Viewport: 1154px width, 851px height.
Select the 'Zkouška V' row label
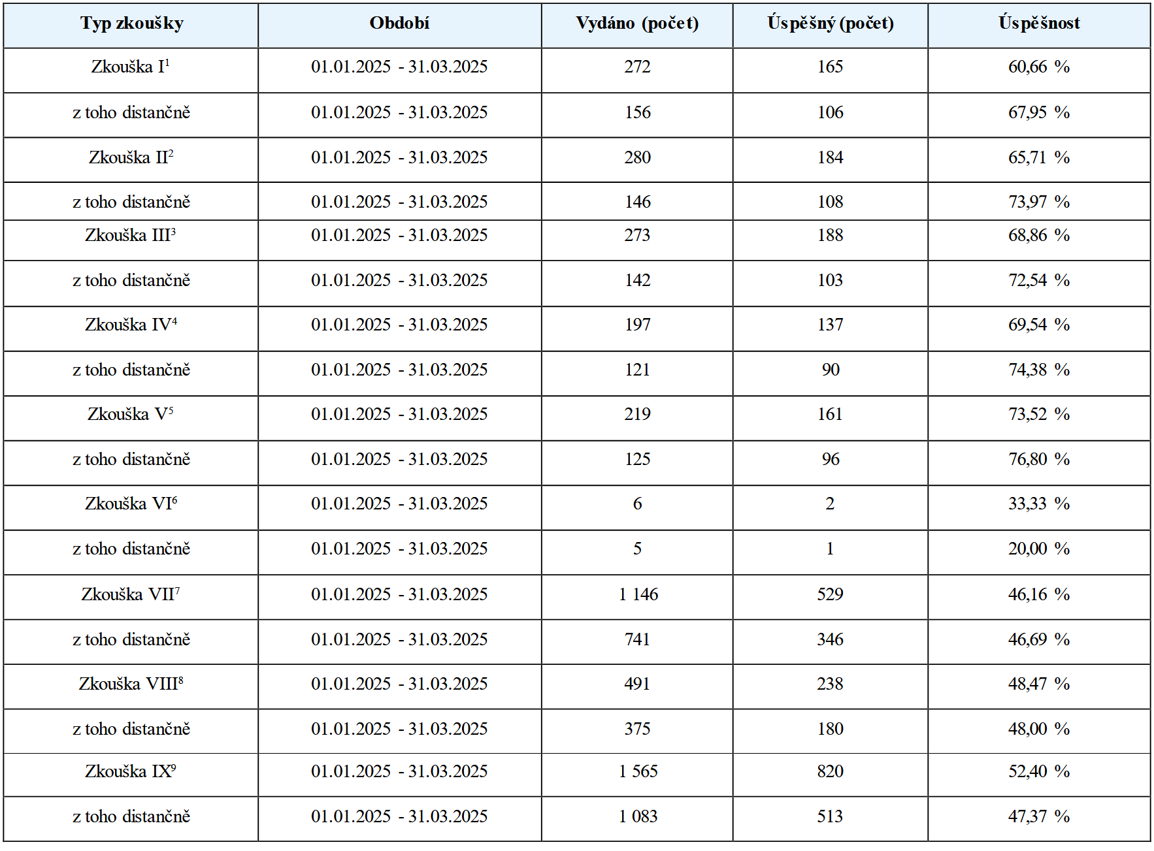131,414
